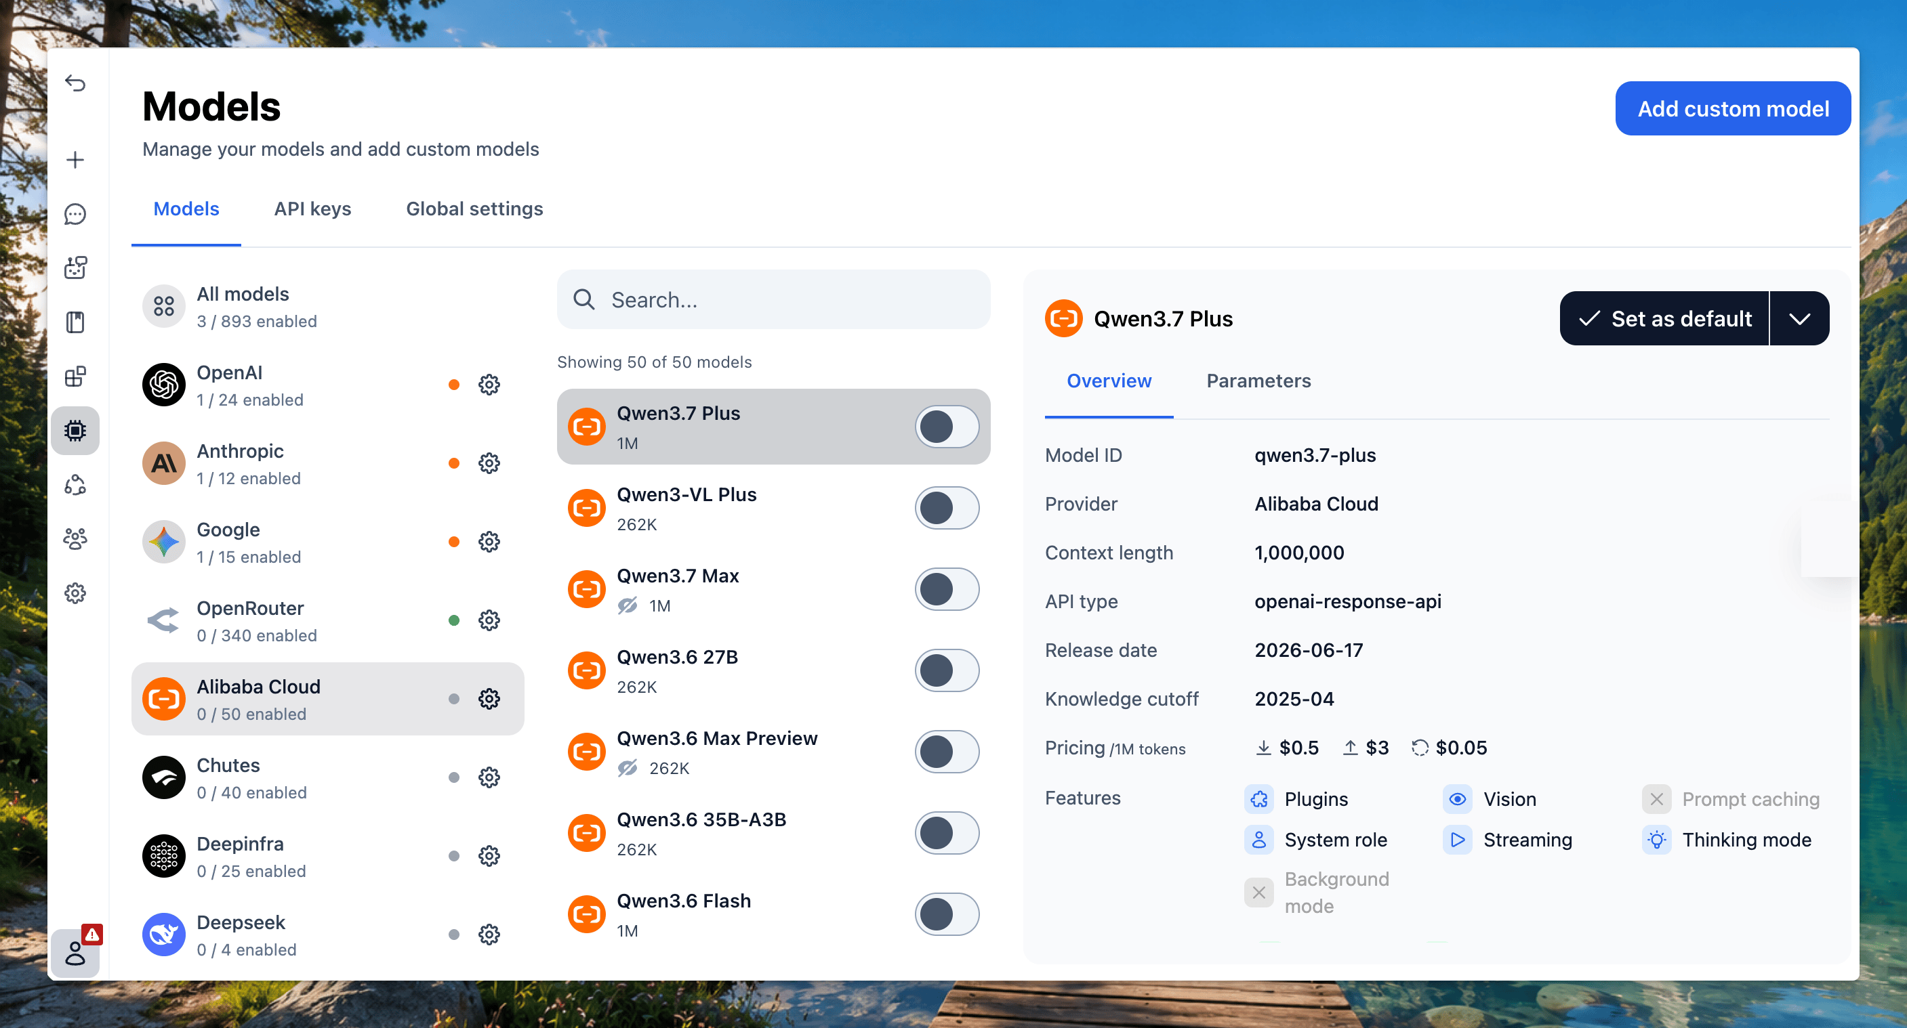Open Google provider settings gear
The image size is (1907, 1028).
click(489, 541)
